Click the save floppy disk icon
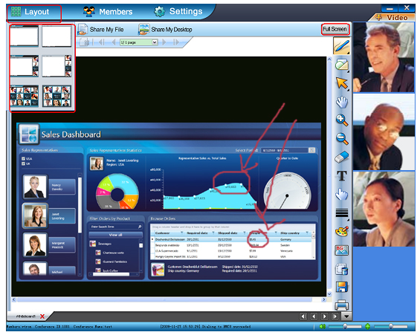 342,287
